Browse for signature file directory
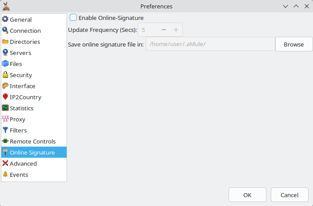This screenshot has width=313, height=206. point(294,44)
